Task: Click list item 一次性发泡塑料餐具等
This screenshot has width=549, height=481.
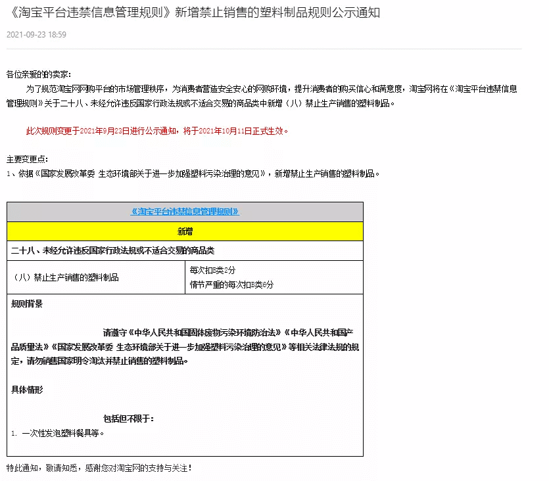Action: [x=58, y=434]
